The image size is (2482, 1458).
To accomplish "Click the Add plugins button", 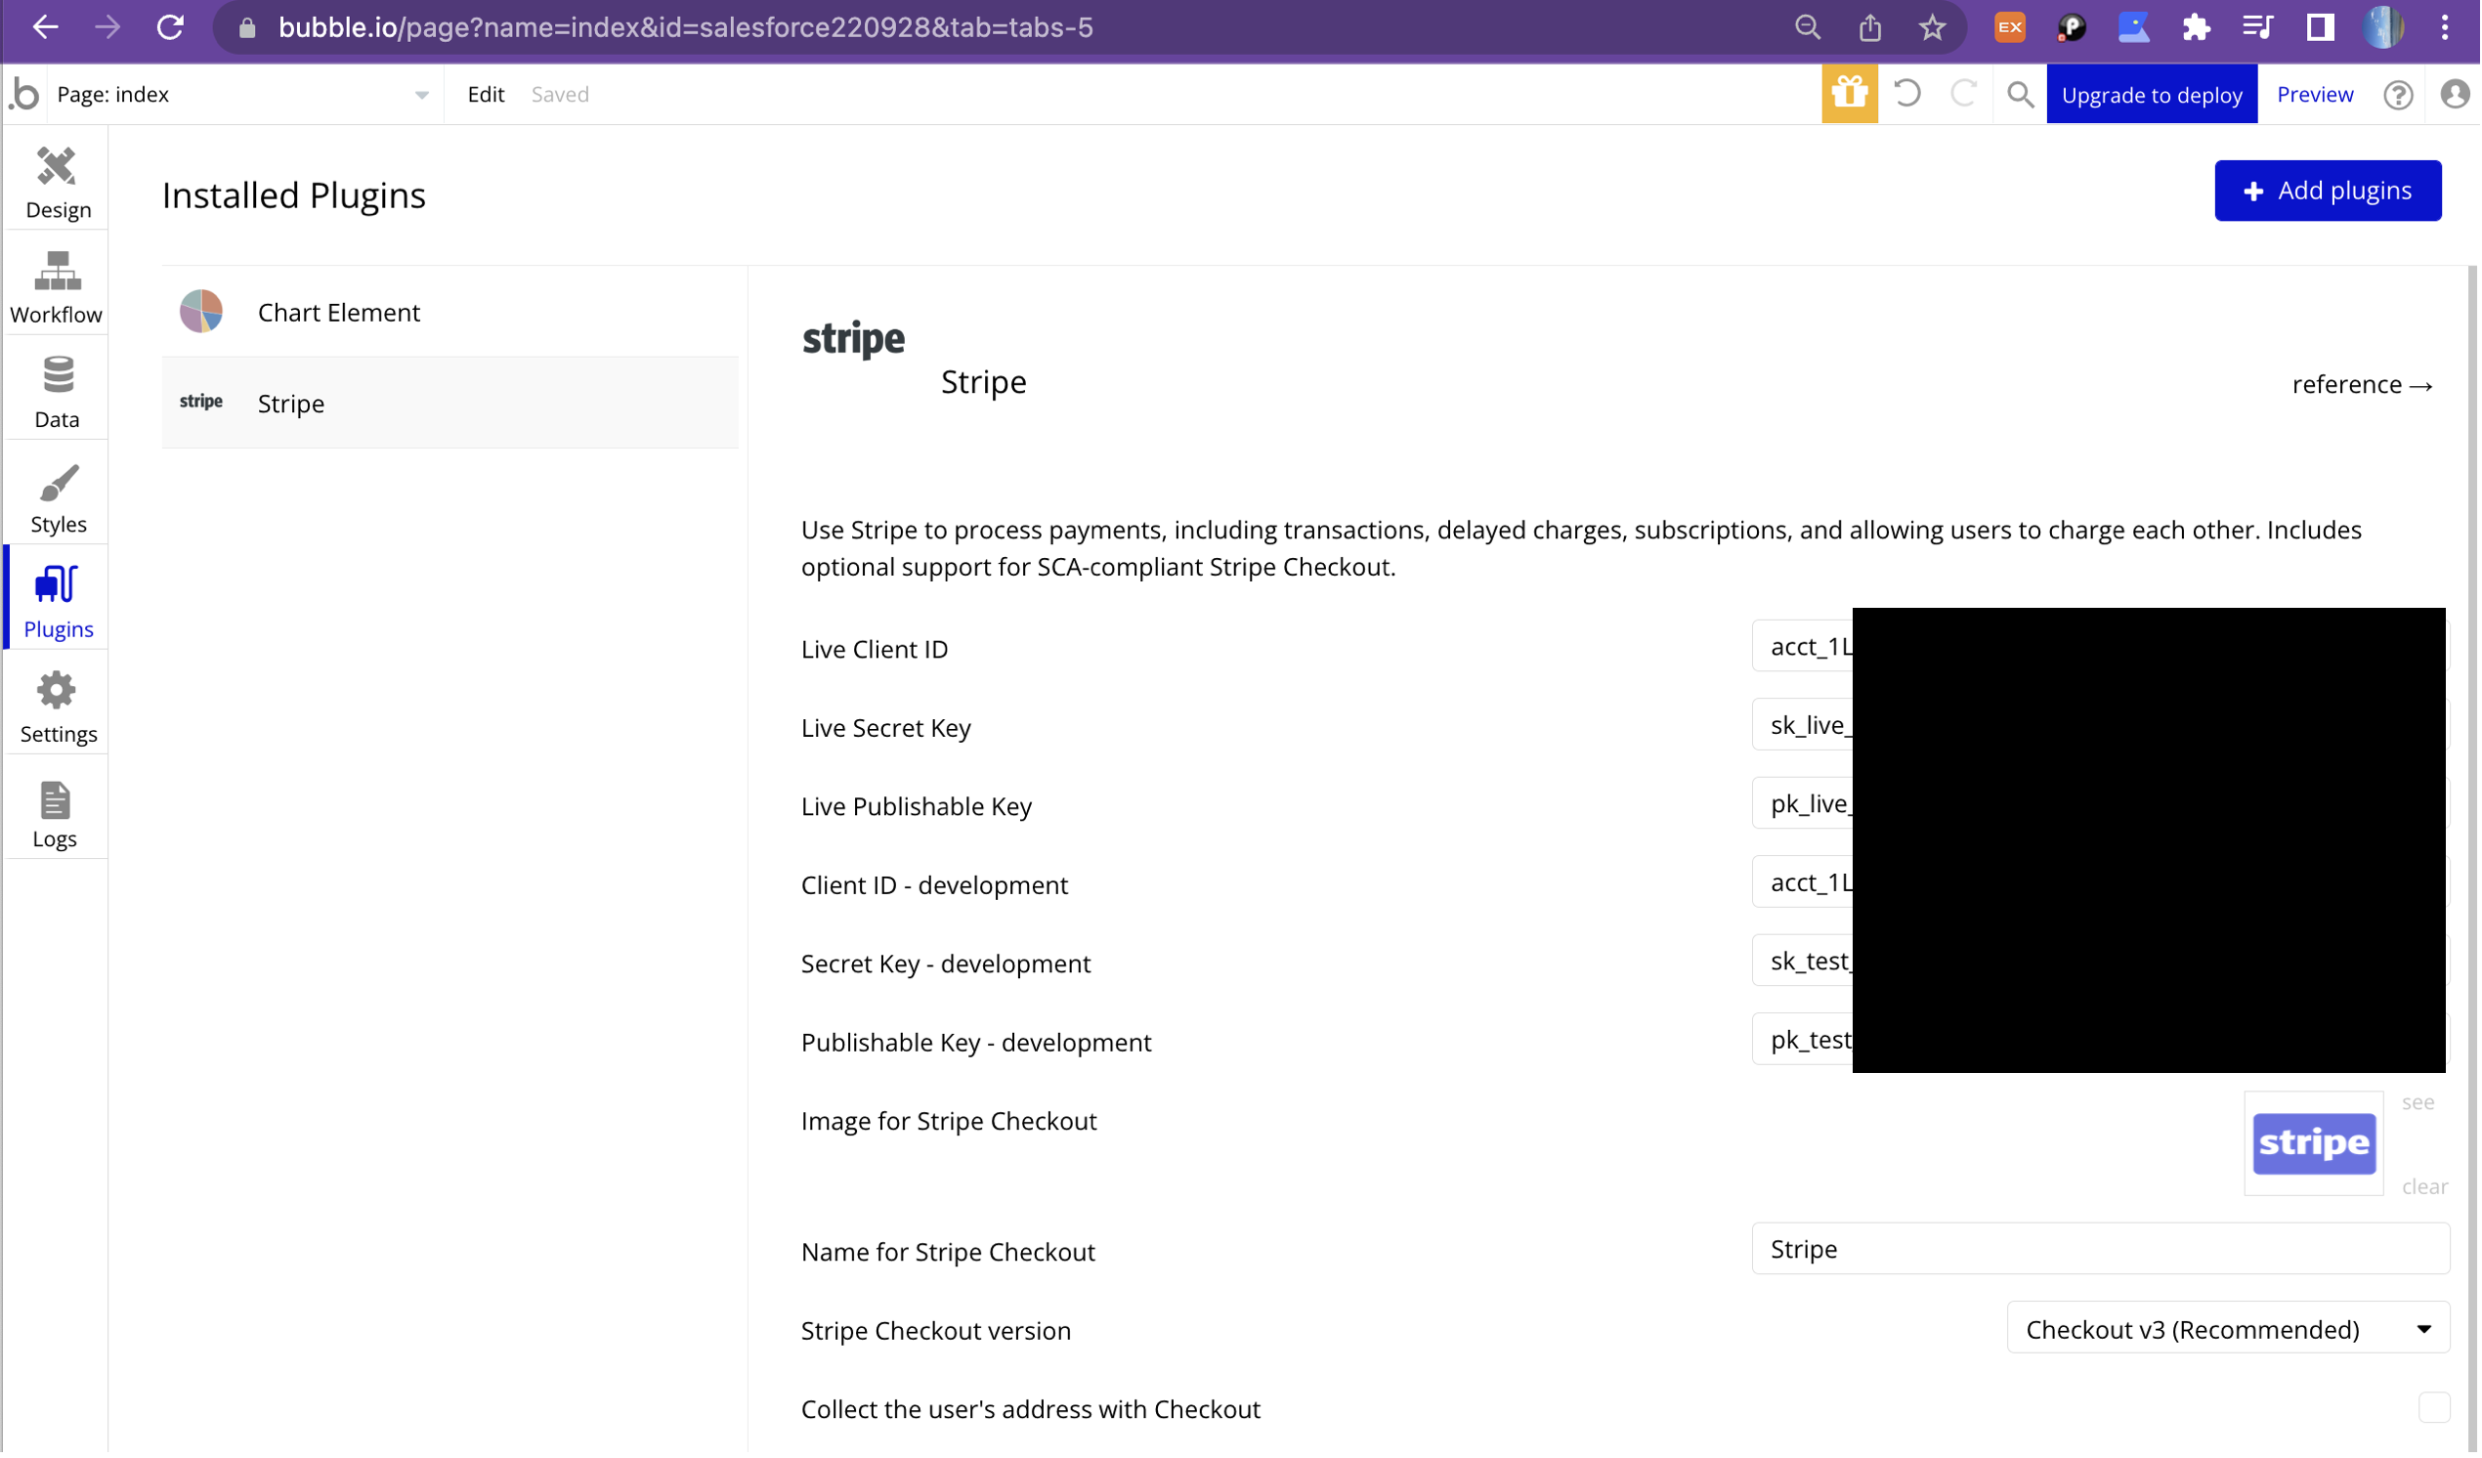I will [2328, 192].
